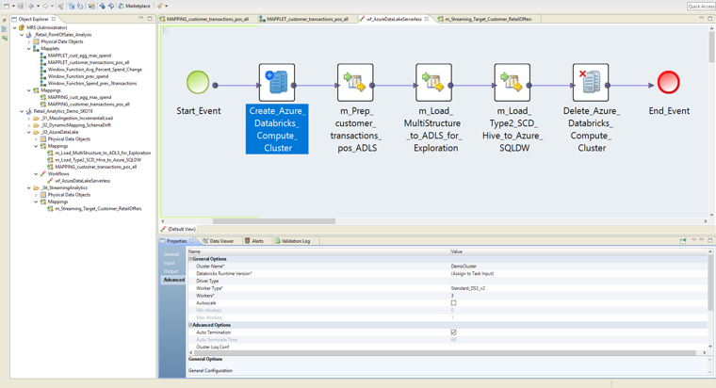716x388 pixels.
Task: Select the Input properties section
Action: (170, 263)
